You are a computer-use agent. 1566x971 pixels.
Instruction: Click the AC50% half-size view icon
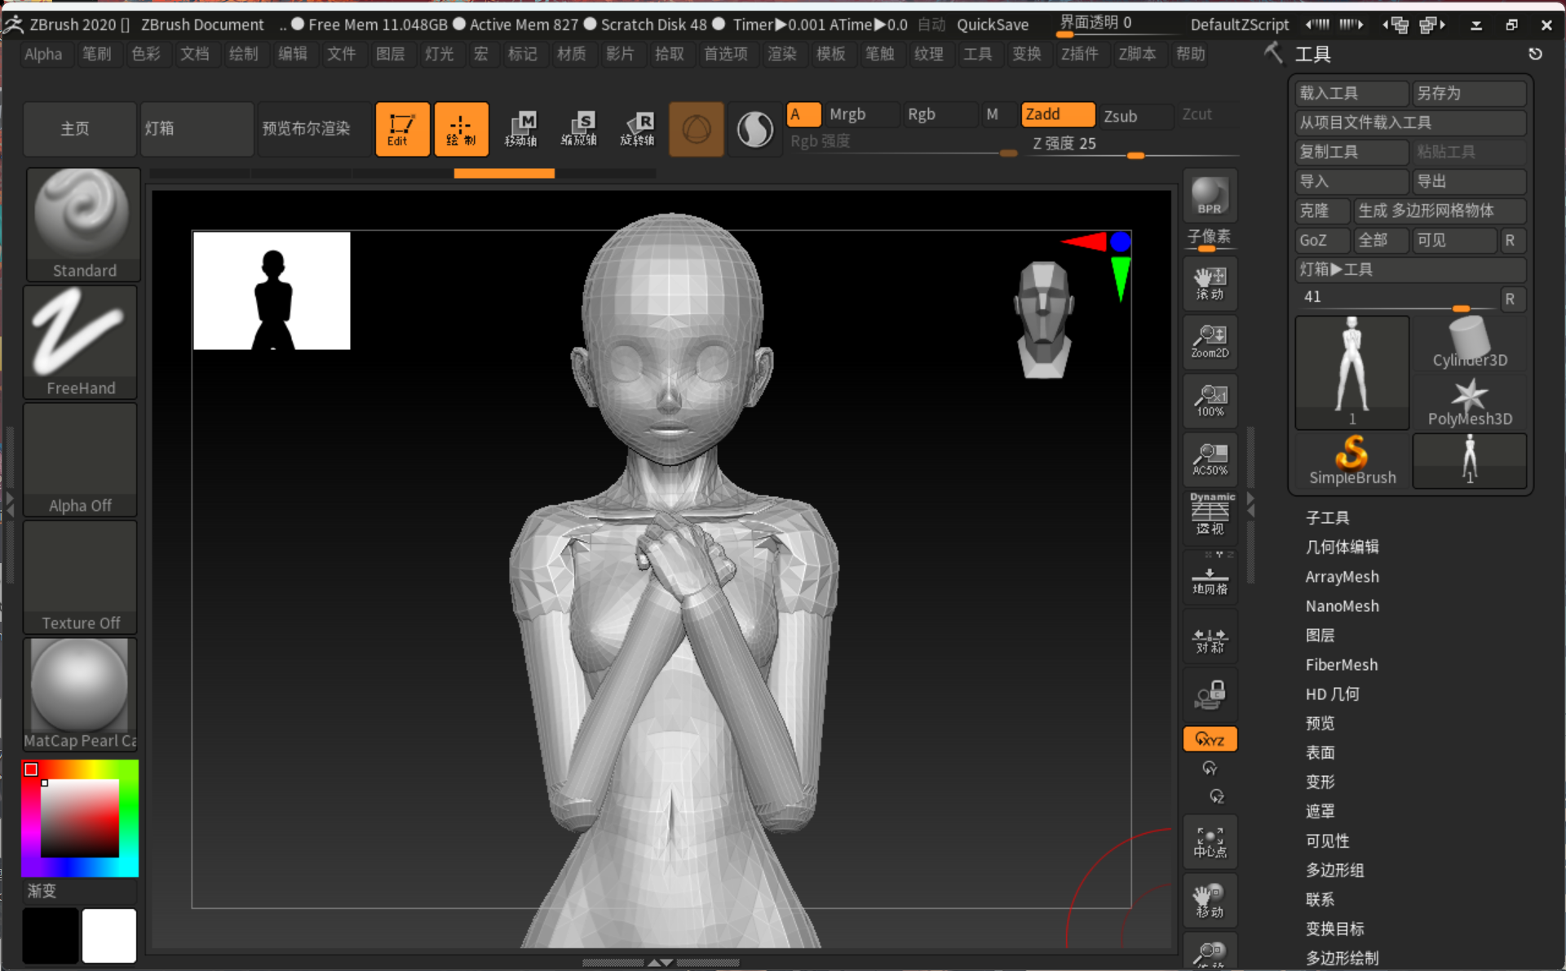[1210, 459]
